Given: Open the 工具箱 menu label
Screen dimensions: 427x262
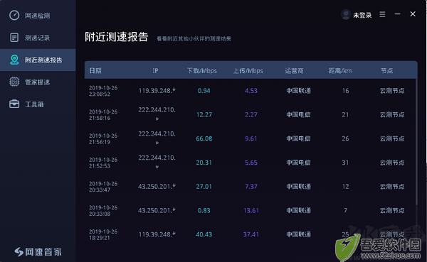Looking at the screenshot, I should click(34, 104).
